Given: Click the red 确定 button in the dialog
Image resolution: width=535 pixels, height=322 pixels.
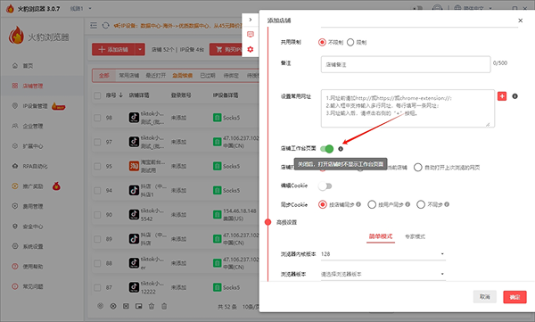Looking at the screenshot, I should pos(514,297).
